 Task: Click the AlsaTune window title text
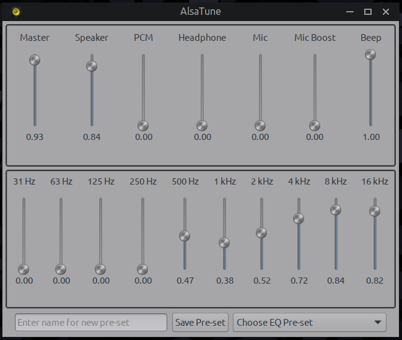pyautogui.click(x=201, y=12)
